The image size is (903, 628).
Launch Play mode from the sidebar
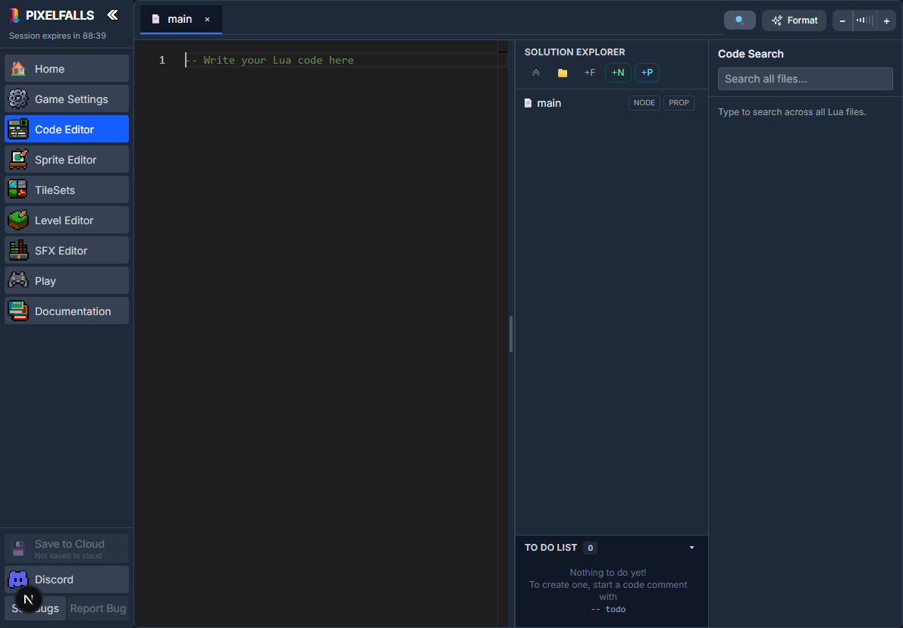pyautogui.click(x=67, y=281)
